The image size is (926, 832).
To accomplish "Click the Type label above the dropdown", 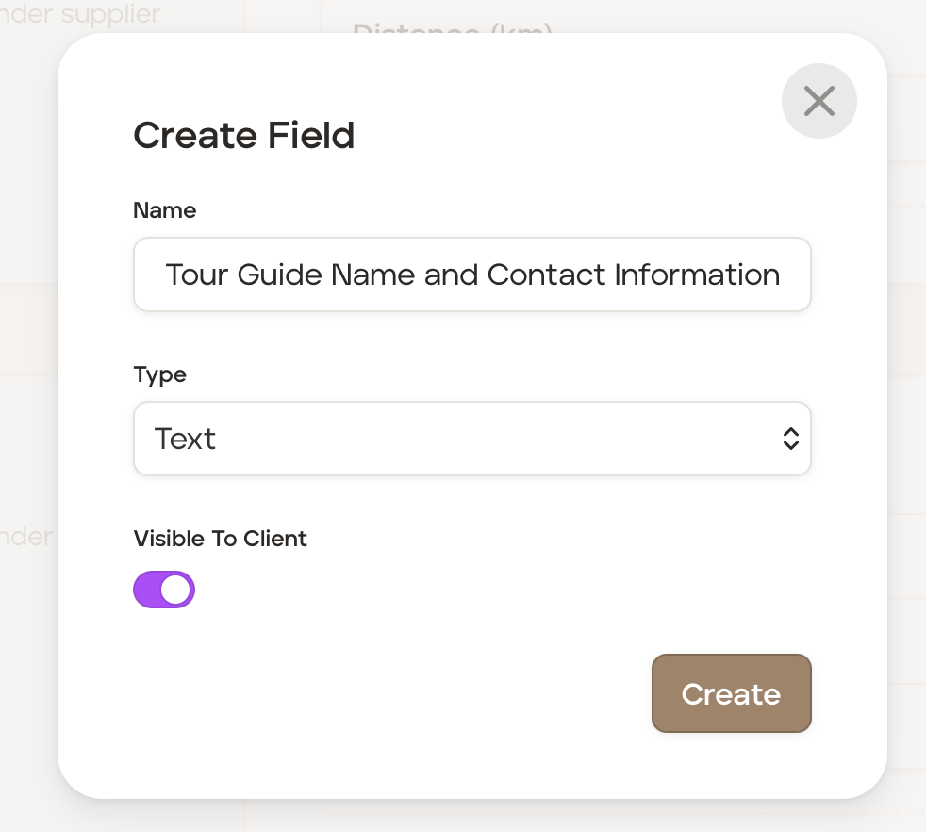I will [x=160, y=374].
